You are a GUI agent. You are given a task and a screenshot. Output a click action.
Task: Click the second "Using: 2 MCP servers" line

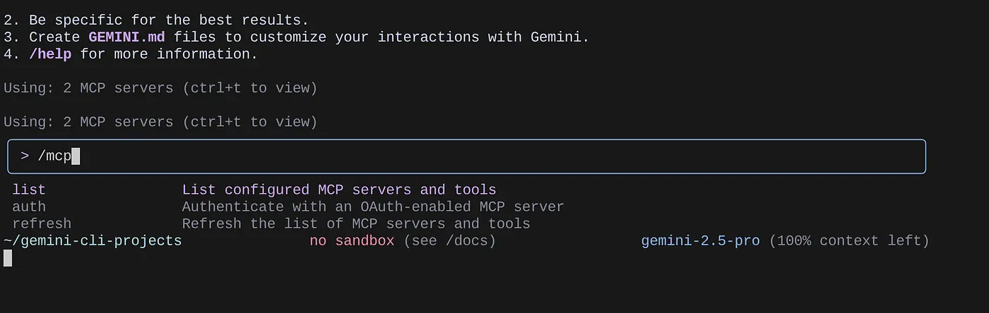pos(160,122)
